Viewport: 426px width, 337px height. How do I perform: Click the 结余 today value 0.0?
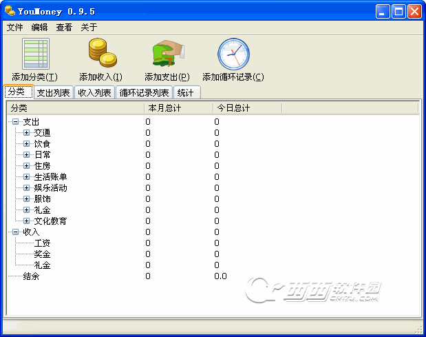pyautogui.click(x=220, y=276)
